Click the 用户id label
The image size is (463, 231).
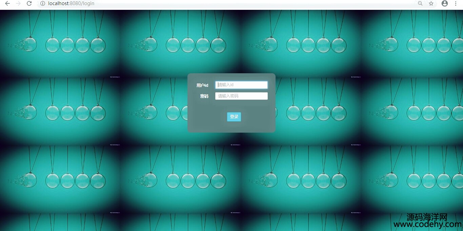(202, 85)
